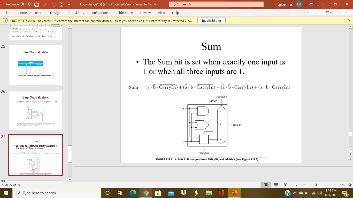Switch to the Insert tab
Image resolution: width=353 pixels, height=198 pixels.
click(39, 13)
